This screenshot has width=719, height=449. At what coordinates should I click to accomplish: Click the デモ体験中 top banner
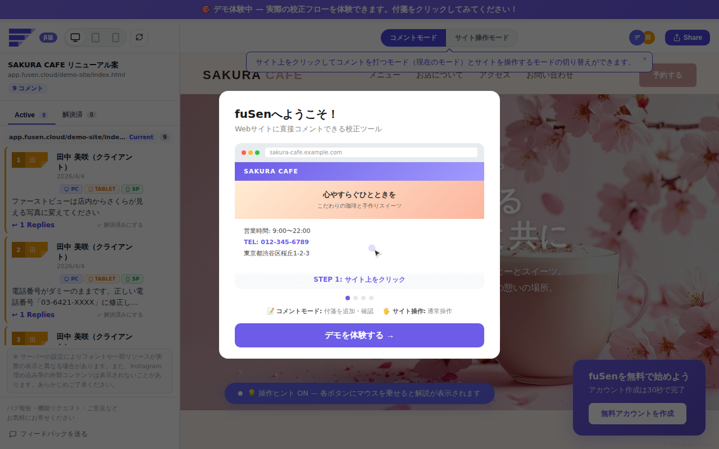point(359,10)
